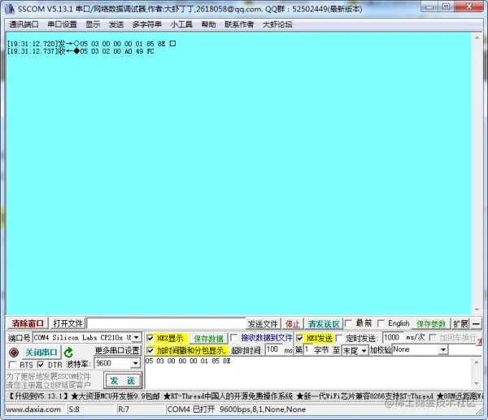This screenshot has height=420, width=488.
Task: Open the 通讯端口 menu
Action: [24, 24]
